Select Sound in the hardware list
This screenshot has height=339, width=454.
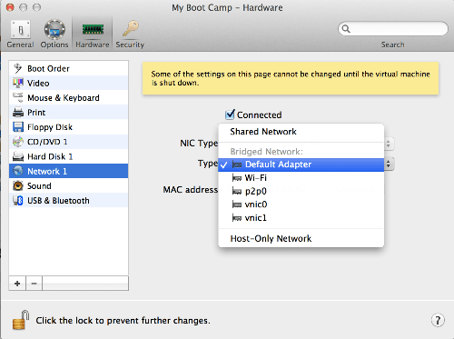(69, 185)
